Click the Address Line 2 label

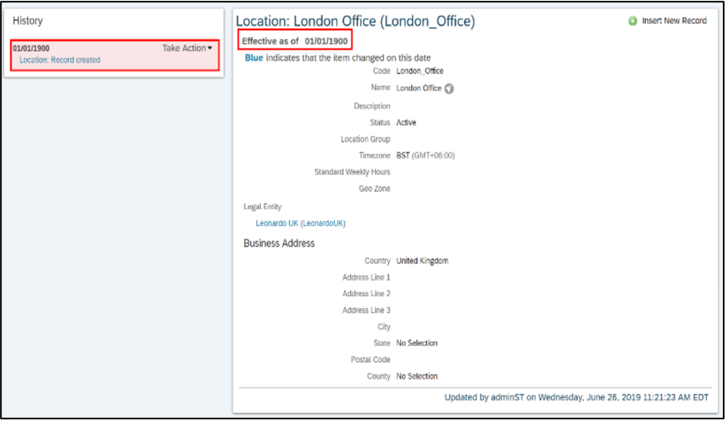(366, 294)
